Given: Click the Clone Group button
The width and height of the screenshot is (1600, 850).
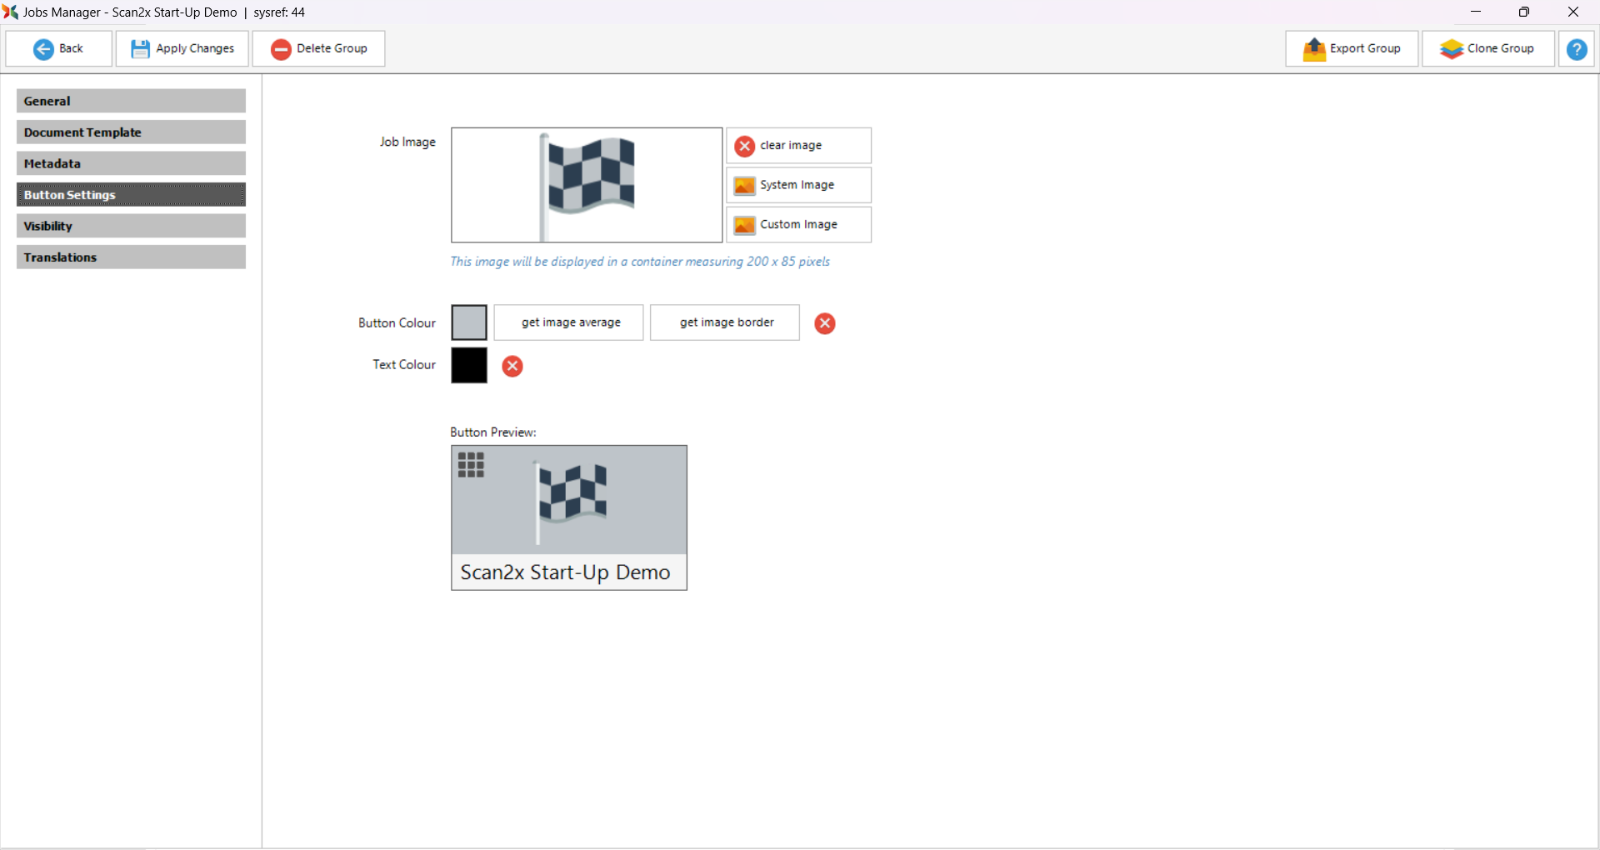Looking at the screenshot, I should click(1487, 49).
